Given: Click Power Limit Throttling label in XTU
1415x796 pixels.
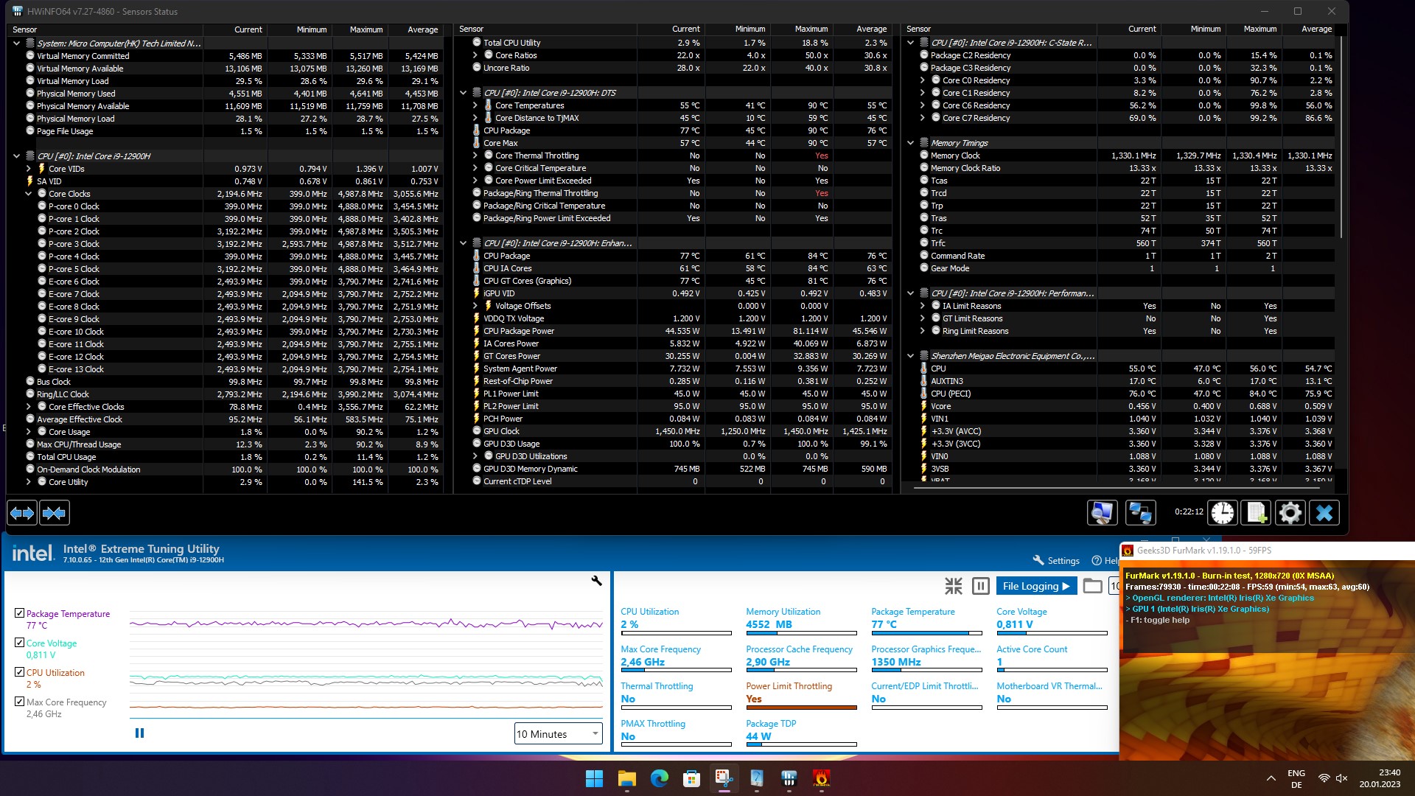Looking at the screenshot, I should 789,686.
